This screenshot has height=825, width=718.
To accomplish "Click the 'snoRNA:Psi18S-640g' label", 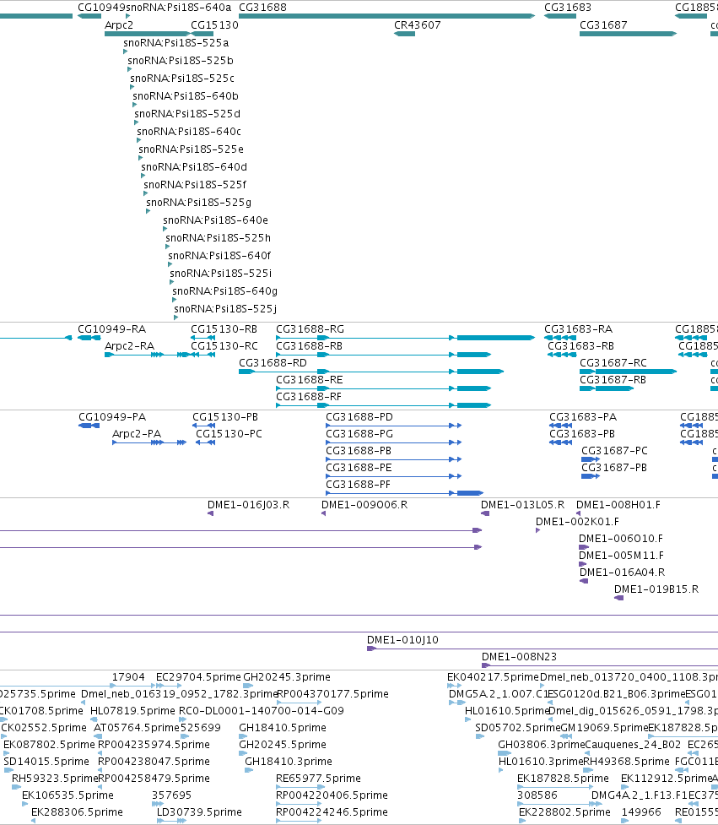I will click(x=225, y=291).
